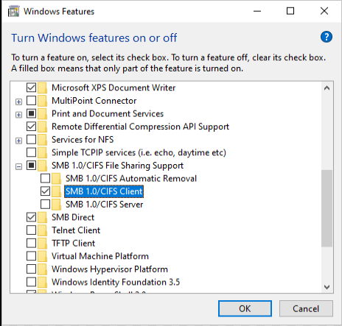342x326 pixels.
Task: Click the folder icon beside MultiPoint Connector
Action: tap(43, 101)
